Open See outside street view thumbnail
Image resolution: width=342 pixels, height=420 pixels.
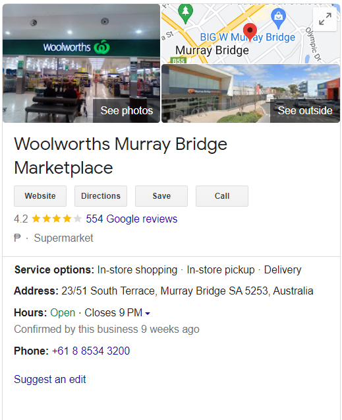pyautogui.click(x=250, y=94)
